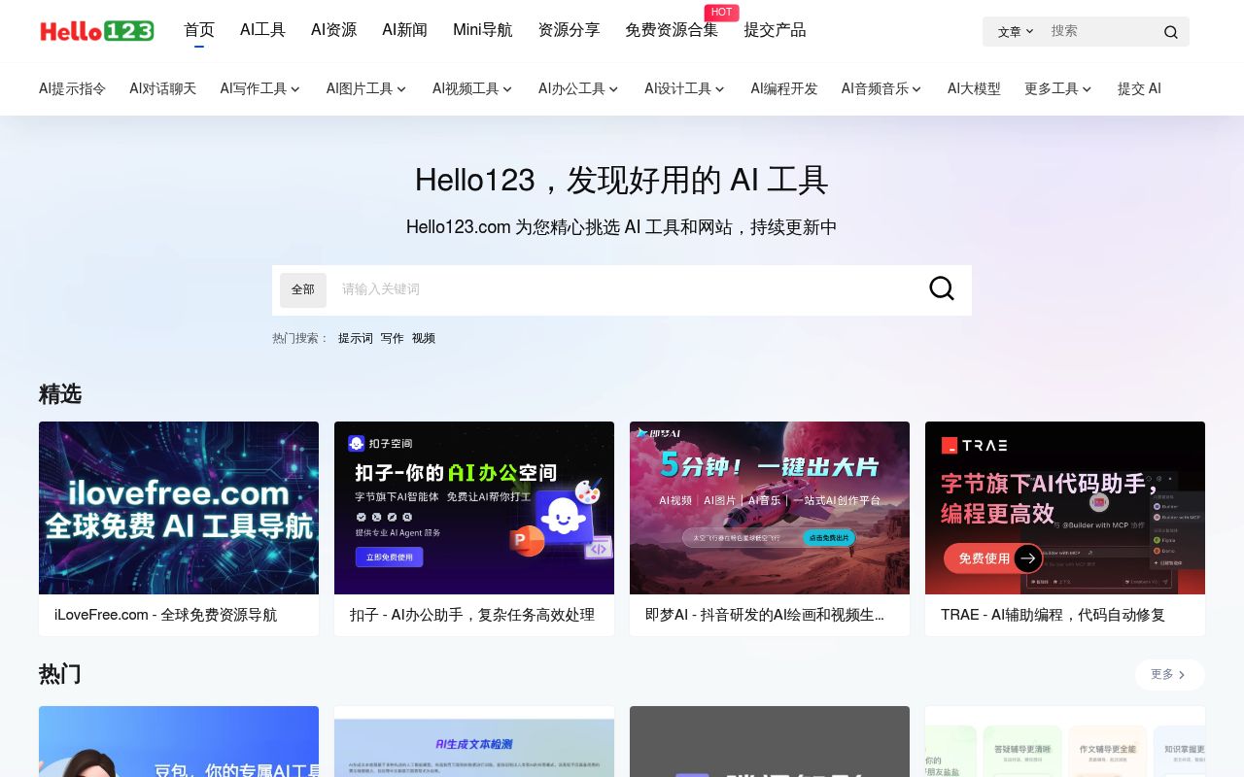This screenshot has width=1244, height=777.
Task: Go to the 首页 tab
Action: (199, 30)
